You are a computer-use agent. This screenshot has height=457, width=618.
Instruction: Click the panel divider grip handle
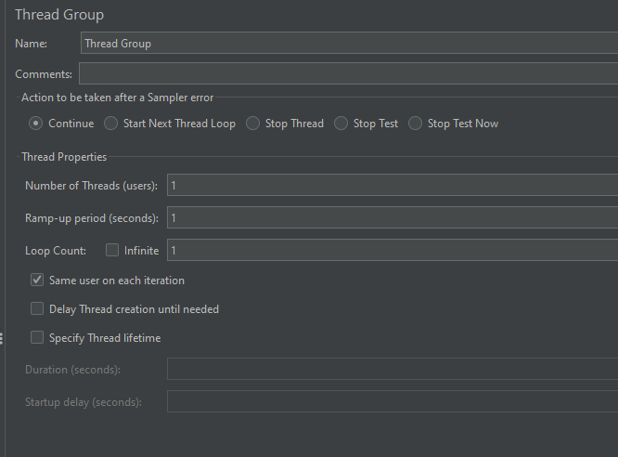2,339
